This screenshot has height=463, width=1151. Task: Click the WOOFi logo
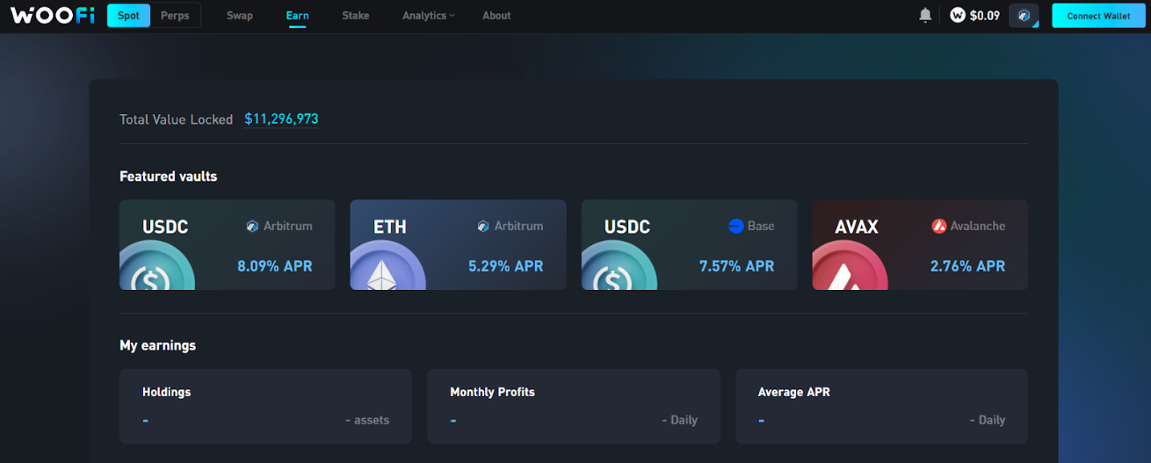point(53,15)
